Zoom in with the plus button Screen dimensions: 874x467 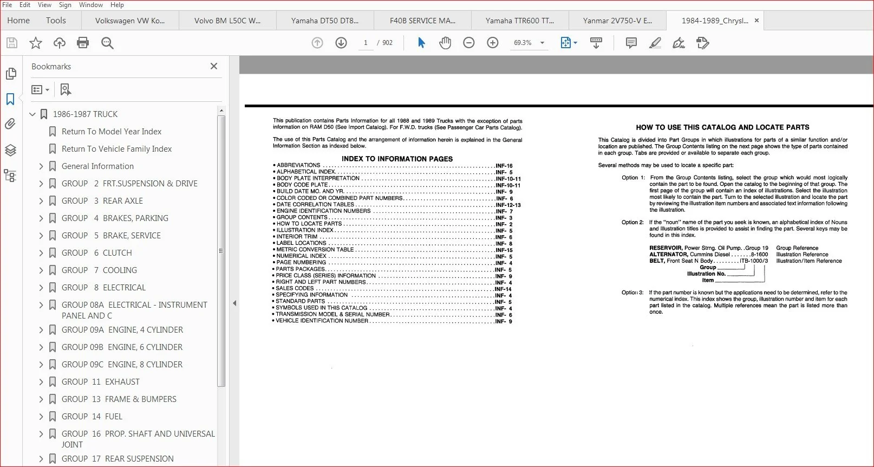coord(493,43)
